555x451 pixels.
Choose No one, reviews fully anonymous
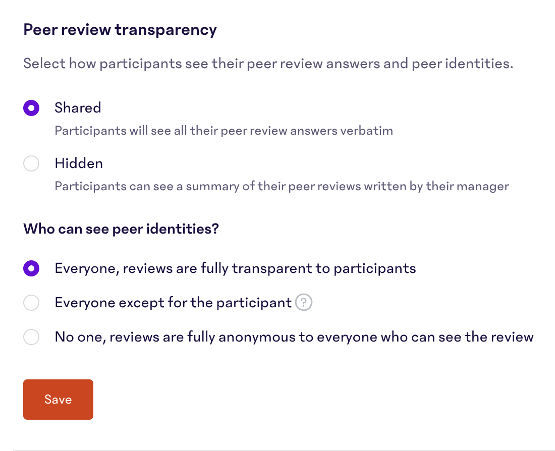tap(31, 337)
